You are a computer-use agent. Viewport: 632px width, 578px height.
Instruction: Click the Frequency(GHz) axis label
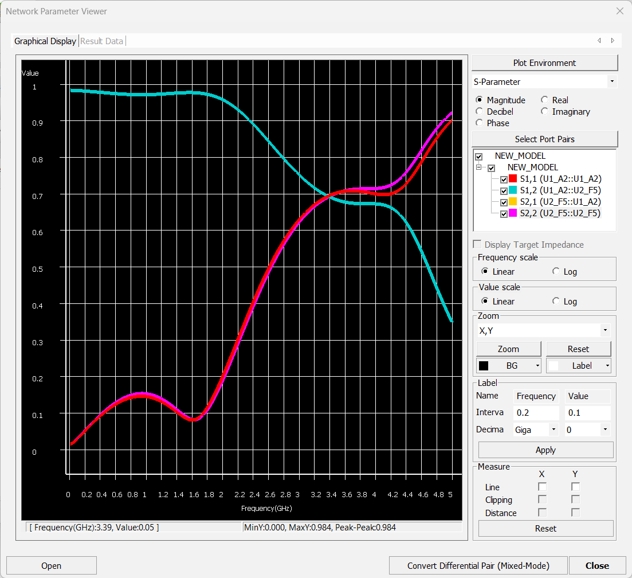tap(266, 508)
